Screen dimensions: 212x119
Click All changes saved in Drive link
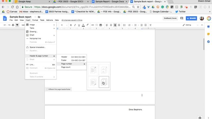[x=72, y=20]
